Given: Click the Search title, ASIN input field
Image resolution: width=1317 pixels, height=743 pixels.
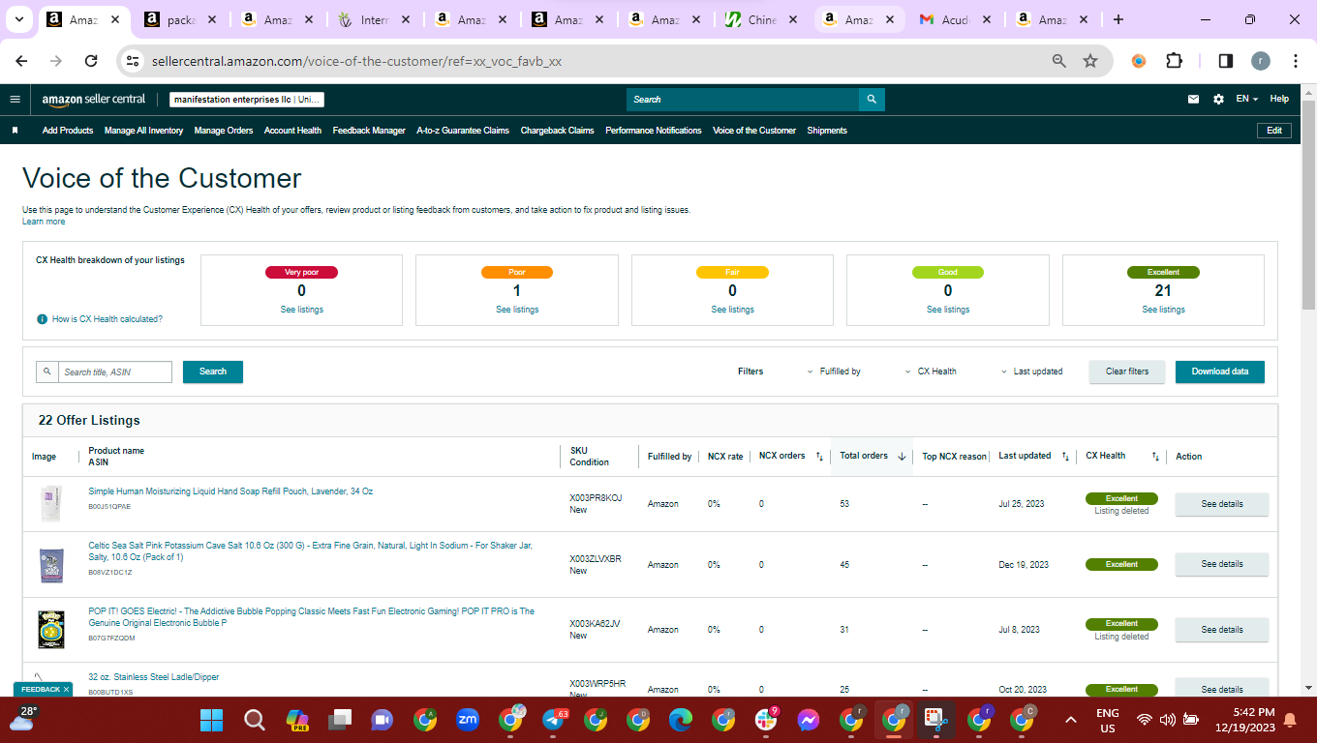Looking at the screenshot, I should 116,371.
